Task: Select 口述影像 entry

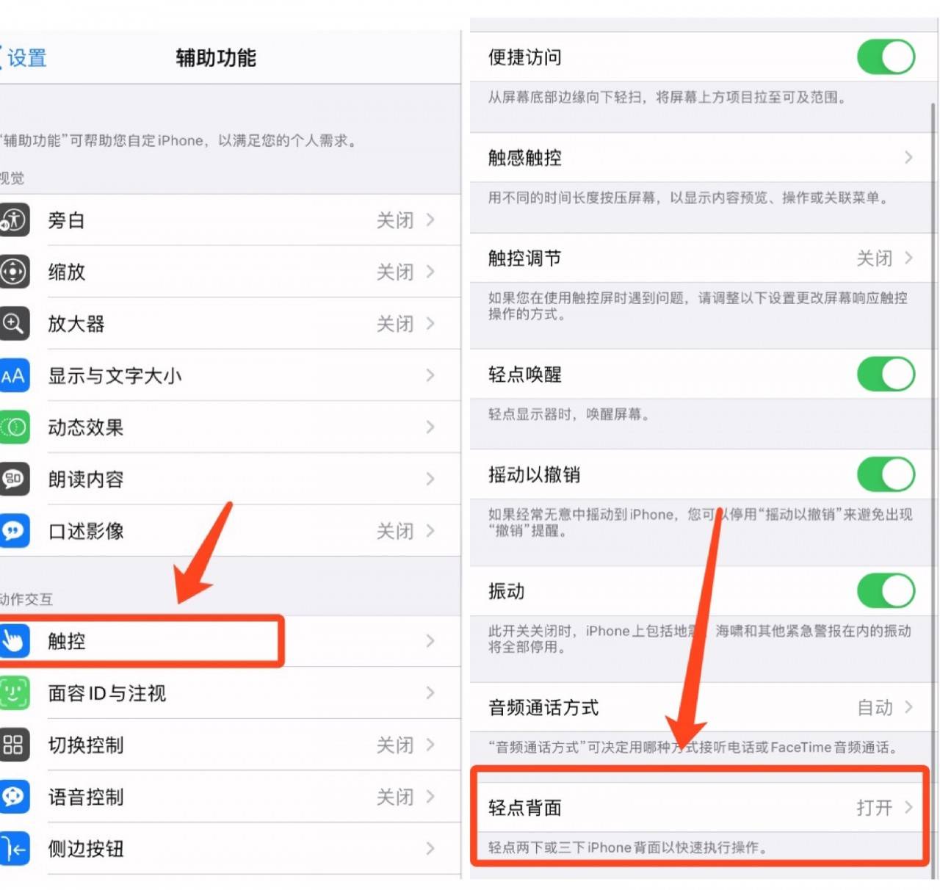Action: coord(230,530)
